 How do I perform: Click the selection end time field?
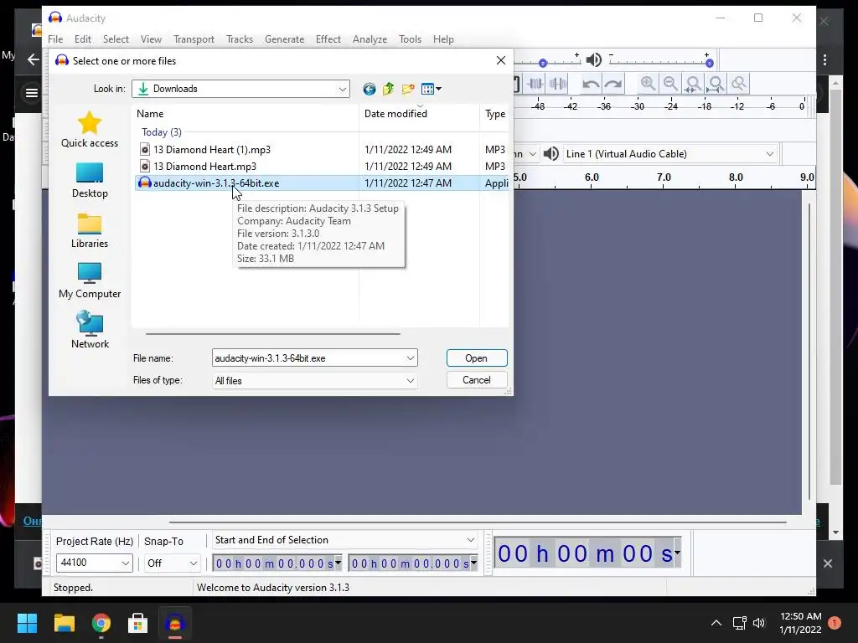point(409,563)
